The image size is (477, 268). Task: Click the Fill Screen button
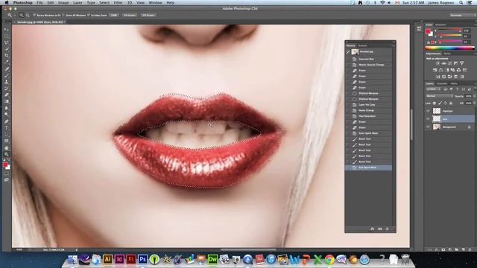coord(148,15)
